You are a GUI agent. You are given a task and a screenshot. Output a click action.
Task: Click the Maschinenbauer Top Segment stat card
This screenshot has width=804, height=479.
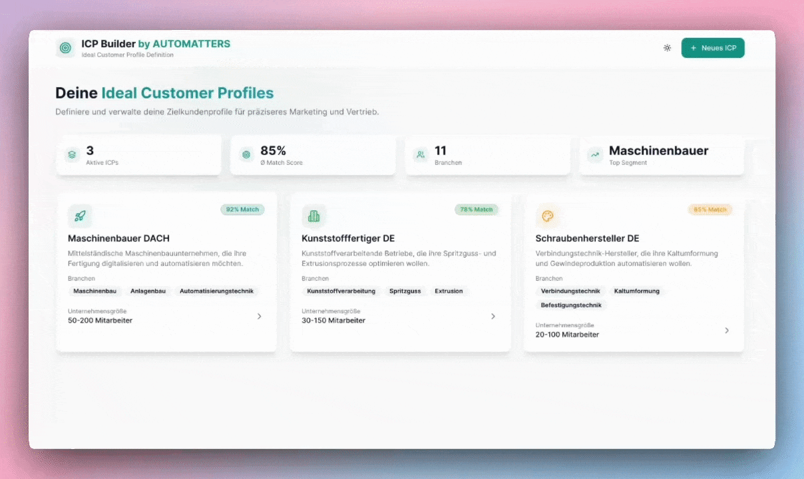pos(662,155)
